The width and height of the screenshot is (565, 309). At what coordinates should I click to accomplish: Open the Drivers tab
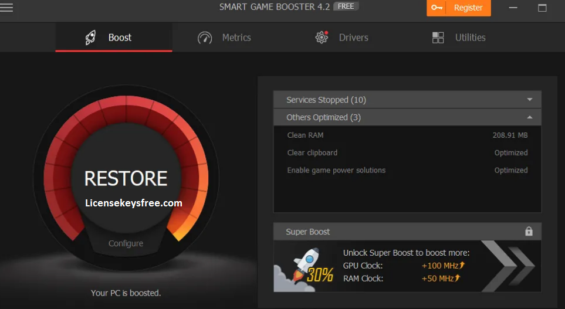click(341, 38)
